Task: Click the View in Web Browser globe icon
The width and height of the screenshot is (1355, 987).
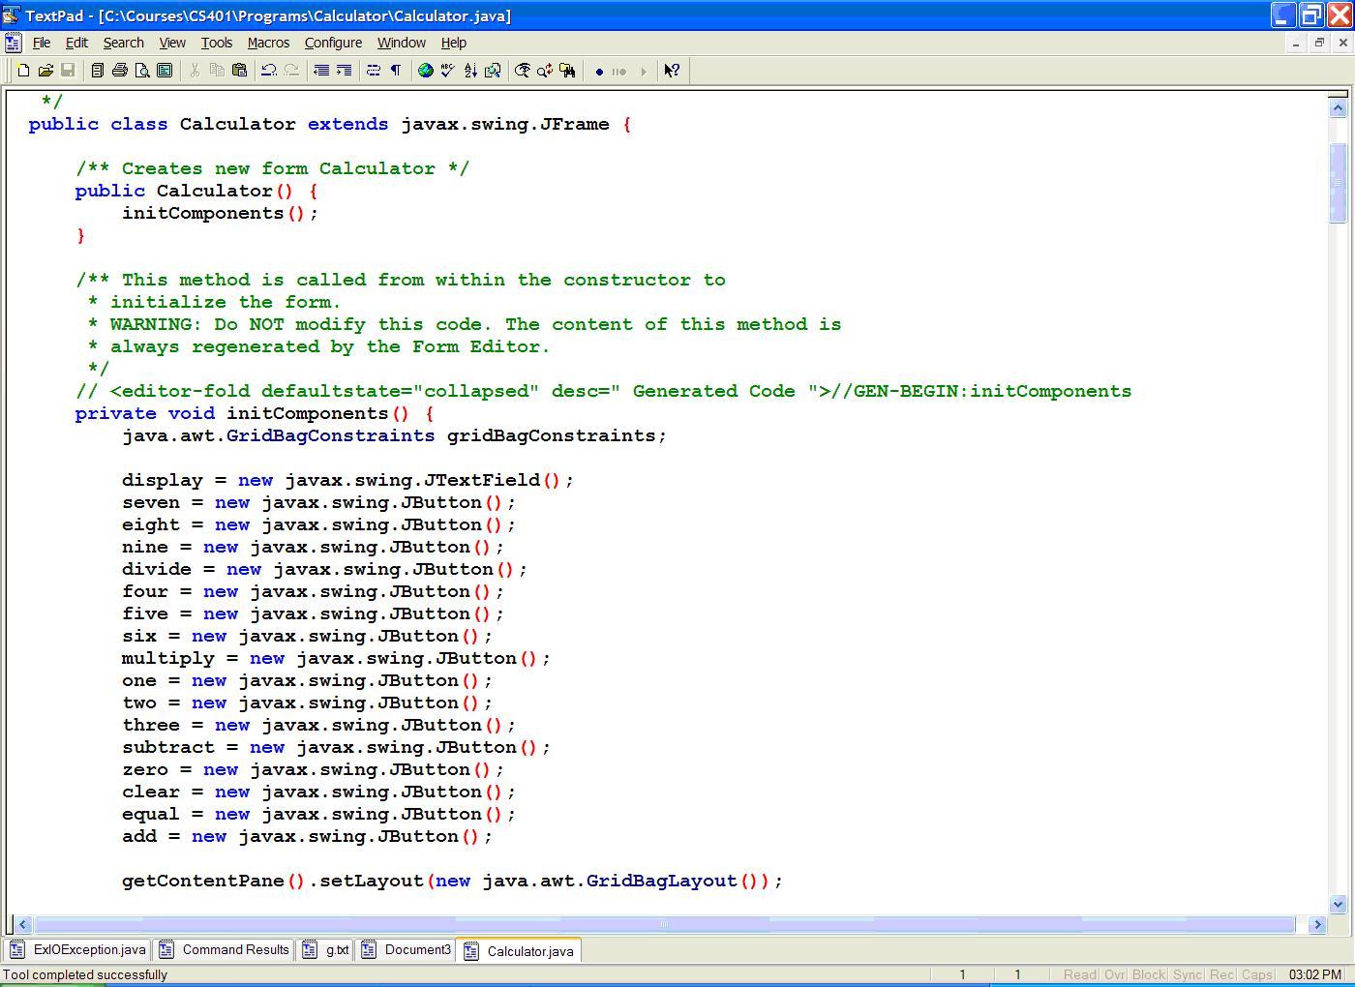Action: click(x=426, y=71)
